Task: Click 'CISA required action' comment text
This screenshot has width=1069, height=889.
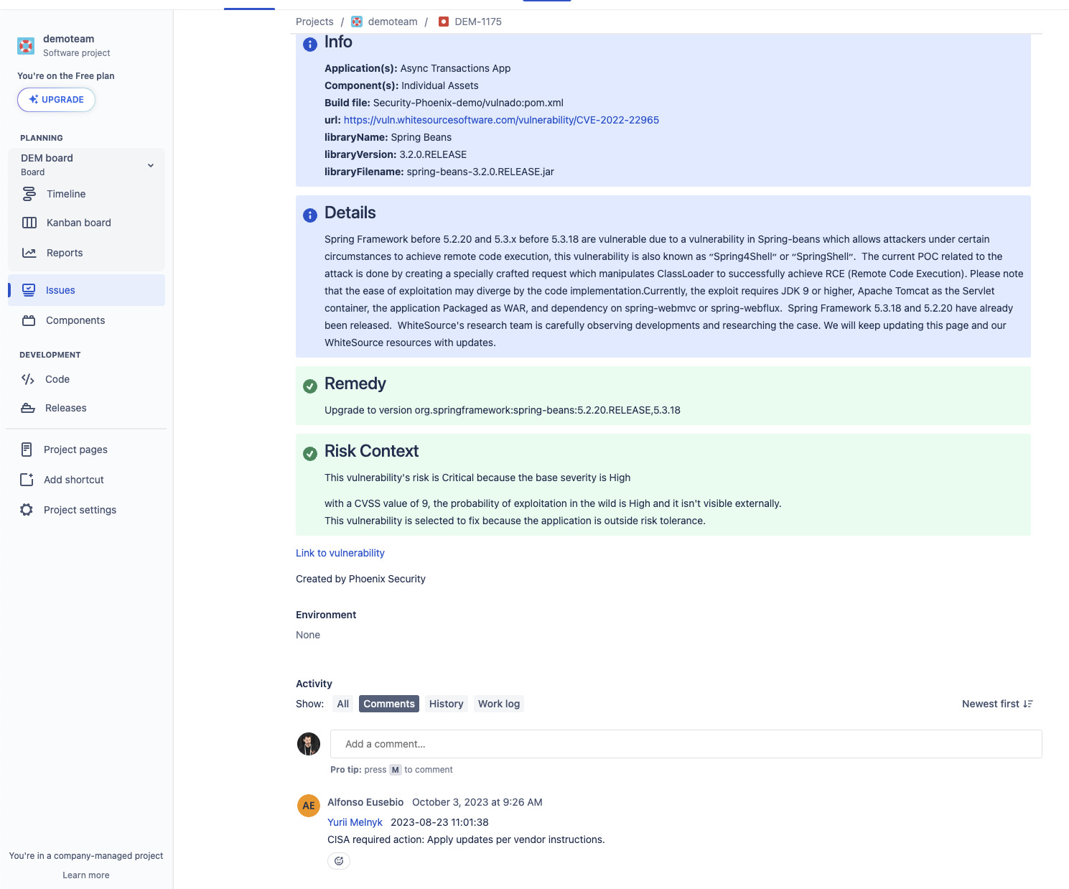Action: click(466, 839)
